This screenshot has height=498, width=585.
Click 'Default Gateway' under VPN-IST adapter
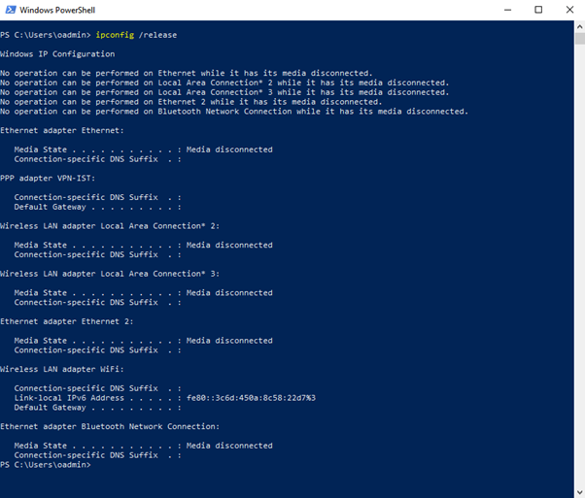(50, 207)
